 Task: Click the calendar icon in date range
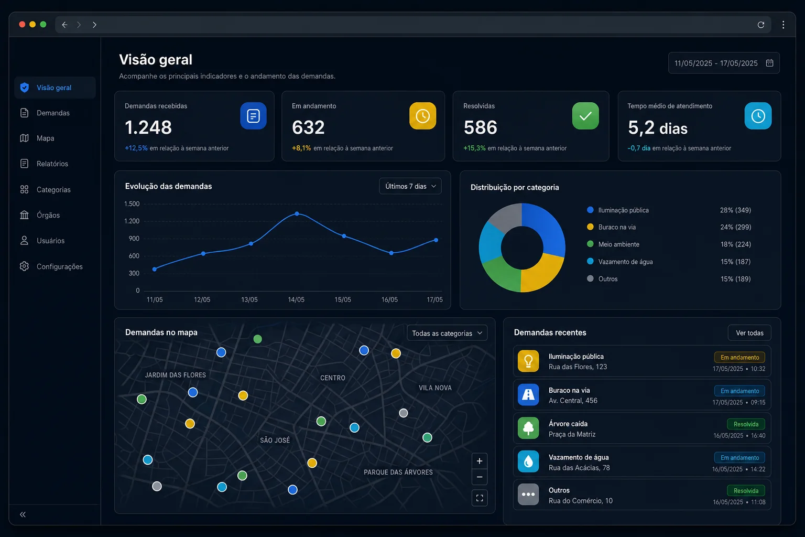click(x=769, y=63)
